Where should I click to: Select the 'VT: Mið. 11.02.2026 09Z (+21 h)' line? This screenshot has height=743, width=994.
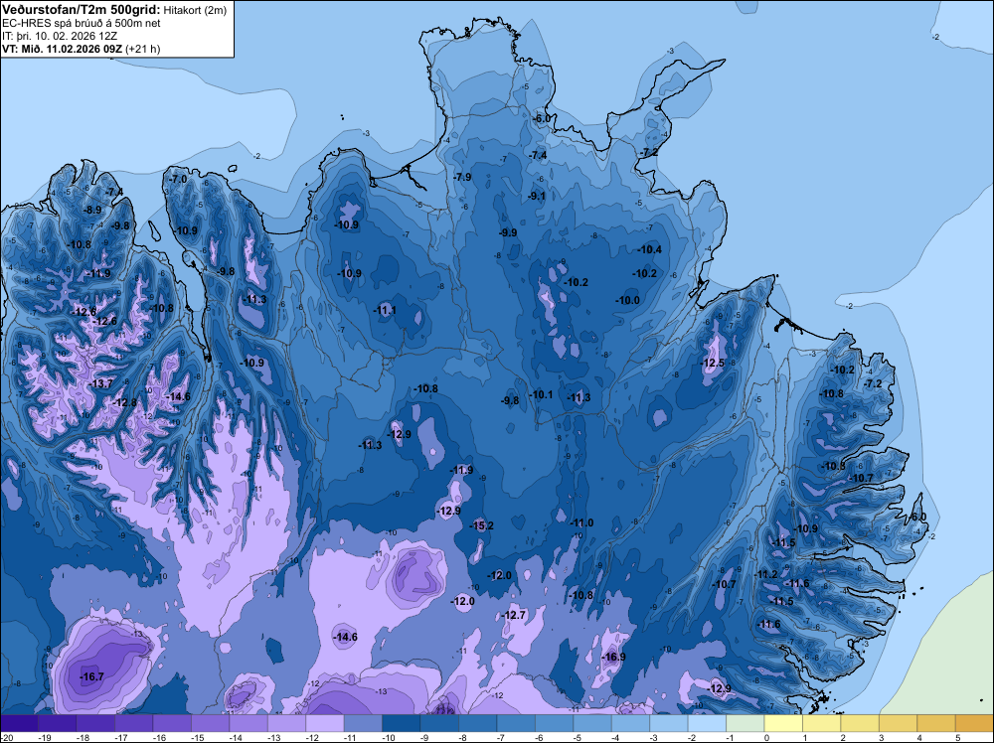[82, 49]
